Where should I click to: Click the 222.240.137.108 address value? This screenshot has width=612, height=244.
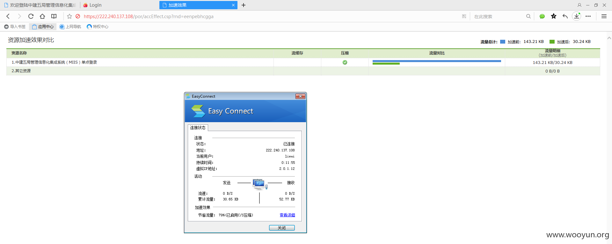click(280, 150)
